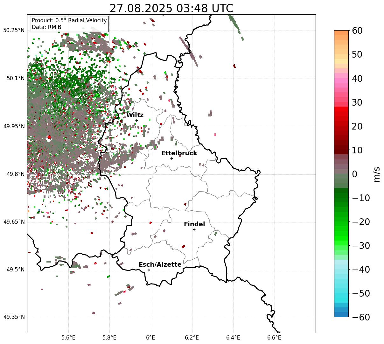Click the m/s colorbar unit label
384x344 pixels.
pyautogui.click(x=377, y=174)
